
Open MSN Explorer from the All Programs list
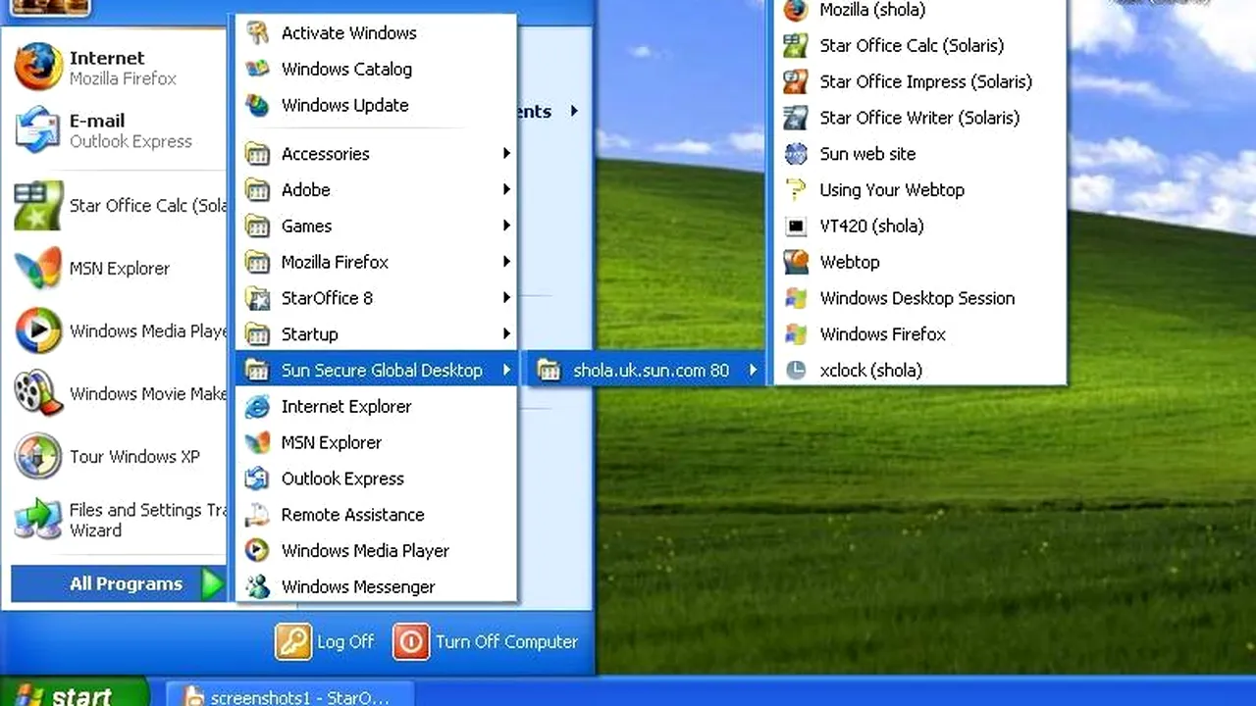376,442
